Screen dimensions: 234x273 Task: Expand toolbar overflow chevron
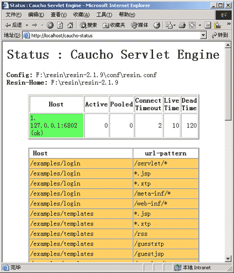click(x=229, y=23)
